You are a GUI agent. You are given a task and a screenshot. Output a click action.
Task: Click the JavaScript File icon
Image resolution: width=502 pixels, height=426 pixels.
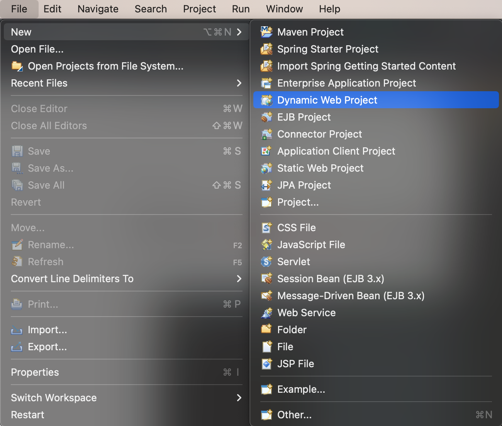(266, 244)
